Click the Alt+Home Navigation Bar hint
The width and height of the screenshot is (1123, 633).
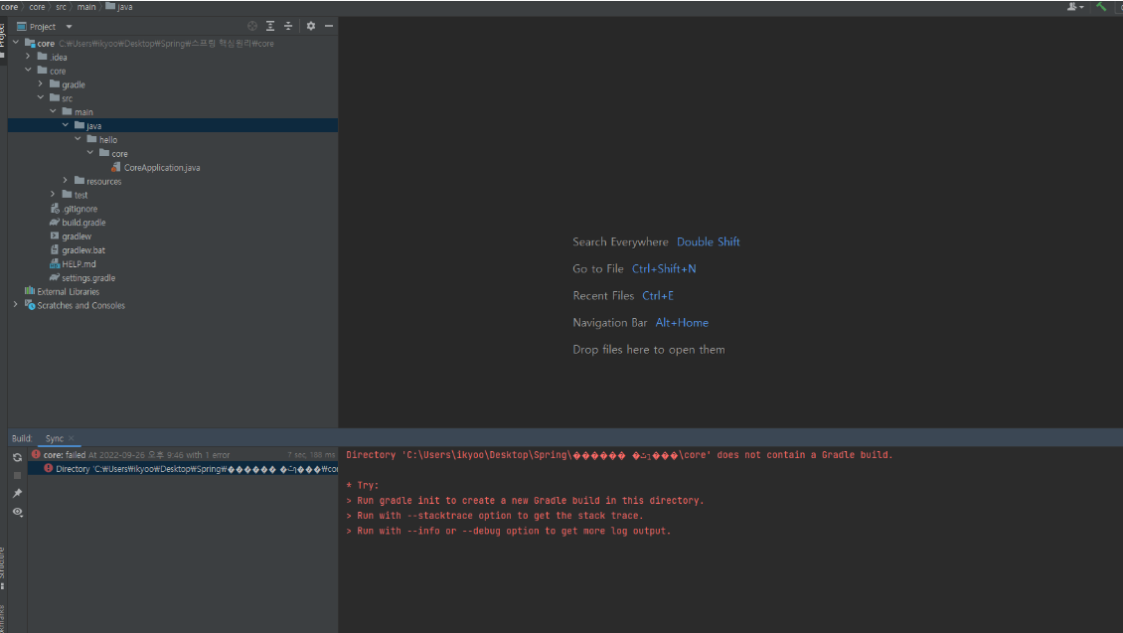[x=682, y=323]
